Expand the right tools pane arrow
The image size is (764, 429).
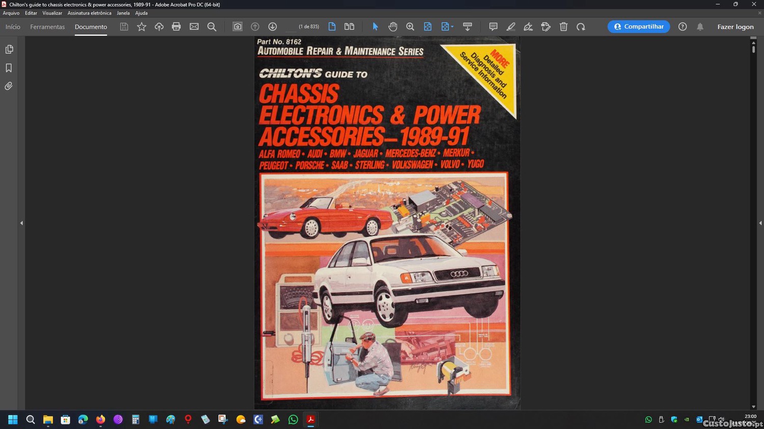760,223
